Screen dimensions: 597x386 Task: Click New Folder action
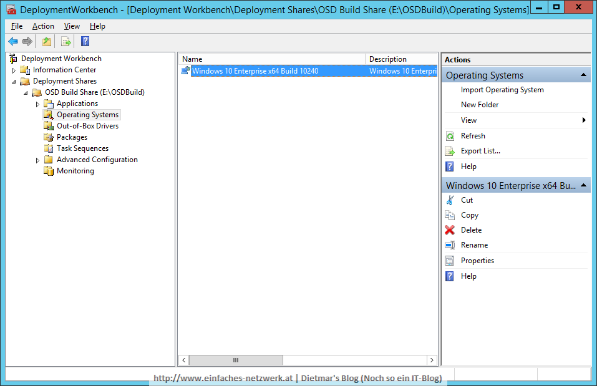[x=480, y=105]
